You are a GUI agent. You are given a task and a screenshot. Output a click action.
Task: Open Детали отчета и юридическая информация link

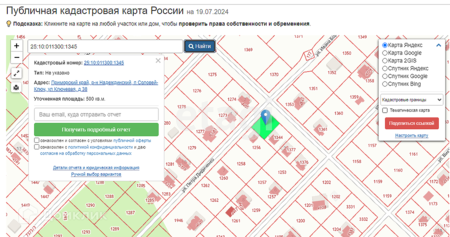96,168
